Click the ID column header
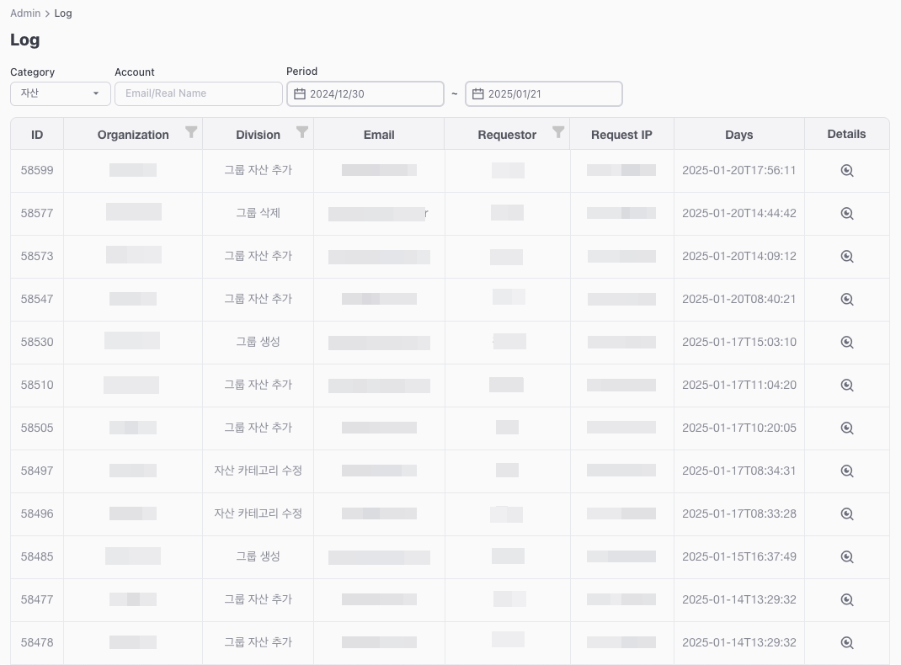Viewport: 901px width, 665px height. tap(37, 135)
